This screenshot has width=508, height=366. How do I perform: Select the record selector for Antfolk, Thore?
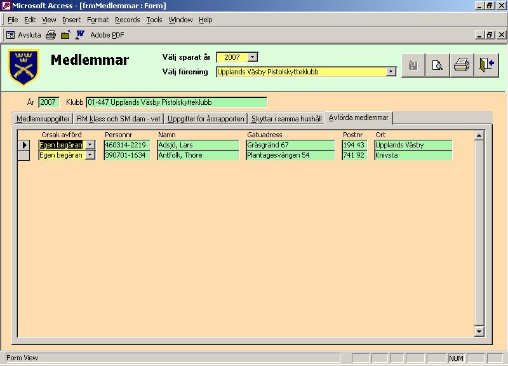click(23, 155)
